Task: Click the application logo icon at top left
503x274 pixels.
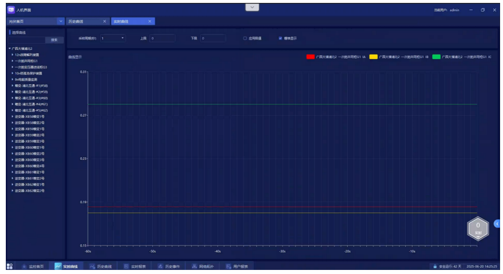Action: coord(11,10)
